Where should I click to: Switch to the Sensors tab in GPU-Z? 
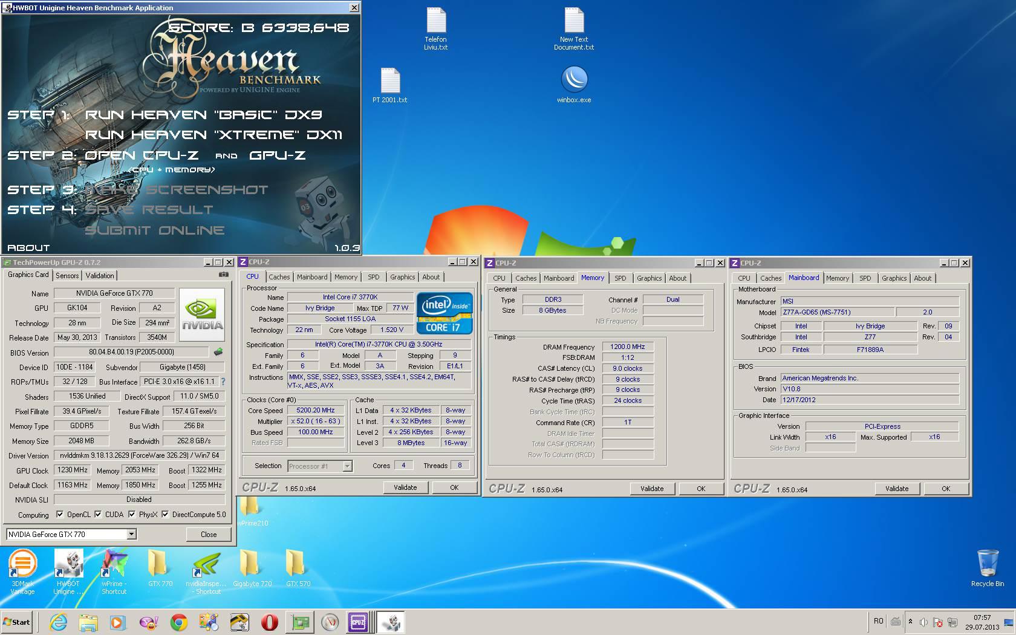(67, 275)
